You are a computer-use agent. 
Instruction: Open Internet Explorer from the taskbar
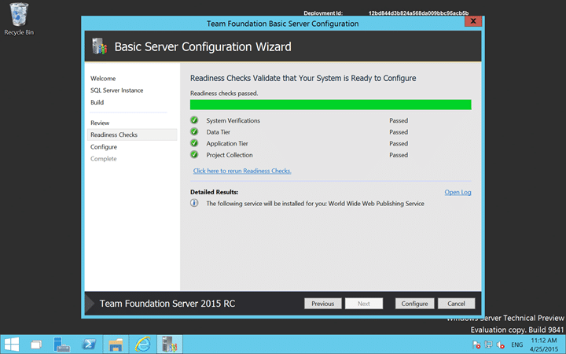[142, 345]
